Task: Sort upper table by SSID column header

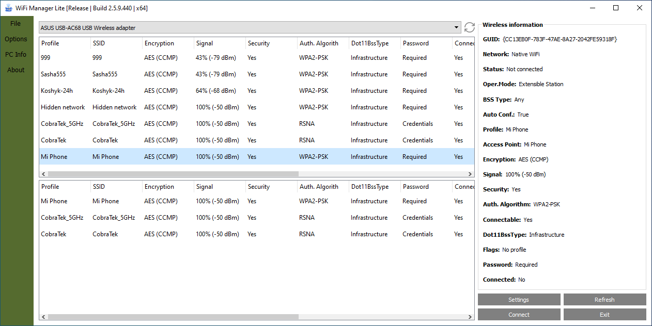Action: coord(117,43)
